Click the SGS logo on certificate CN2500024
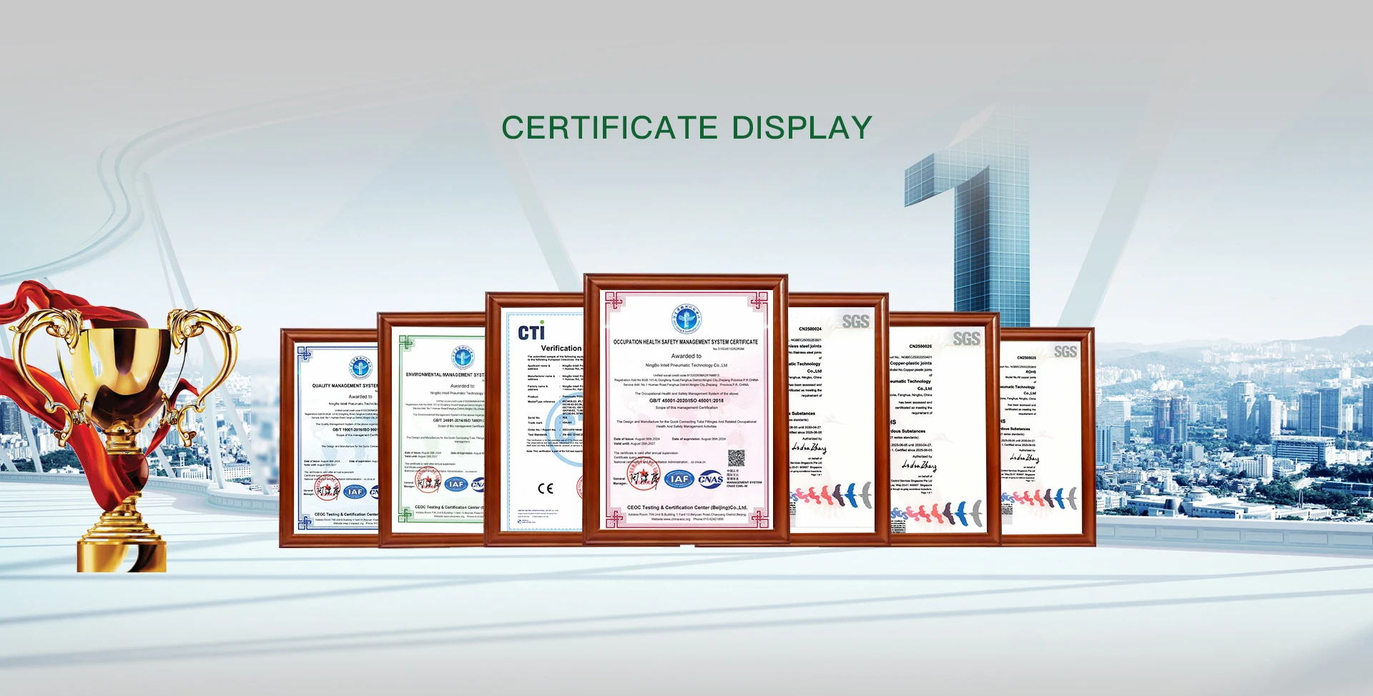The image size is (1373, 696). pos(855,322)
